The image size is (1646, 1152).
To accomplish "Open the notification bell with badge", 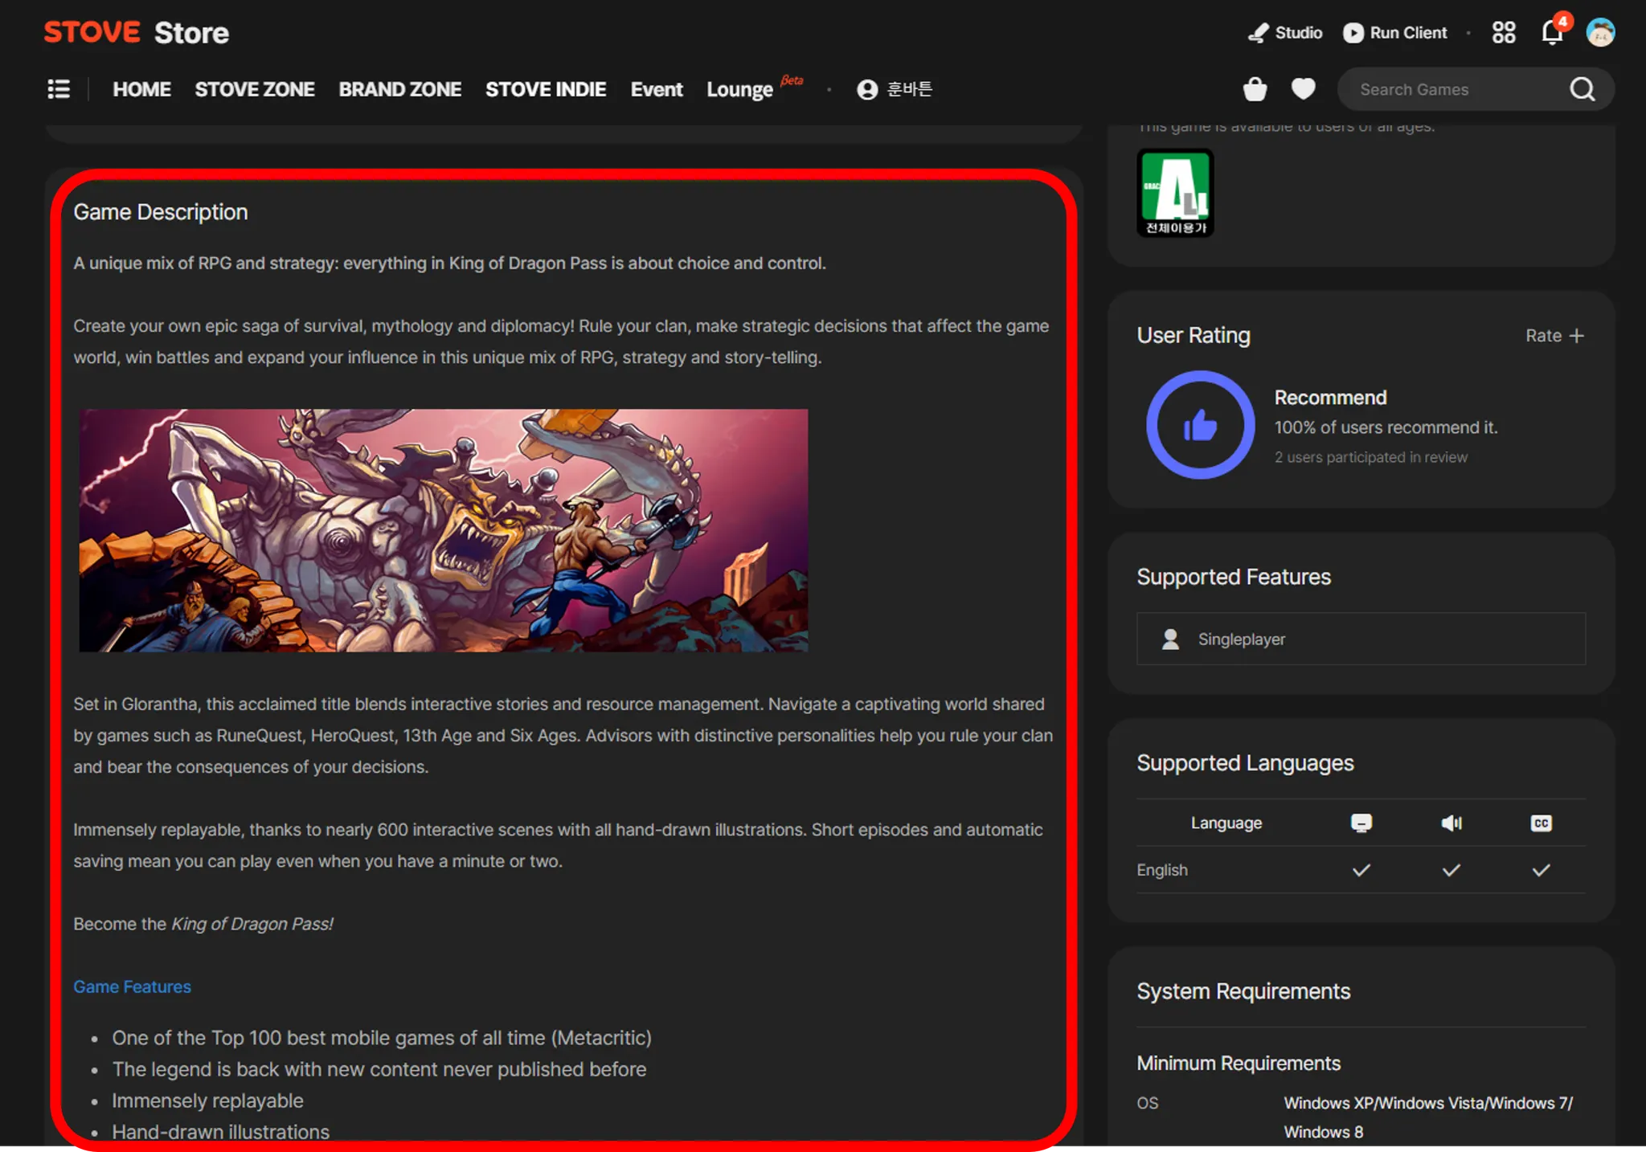I will 1552,32.
